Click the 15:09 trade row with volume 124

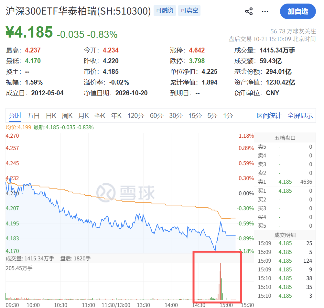coord(285,261)
